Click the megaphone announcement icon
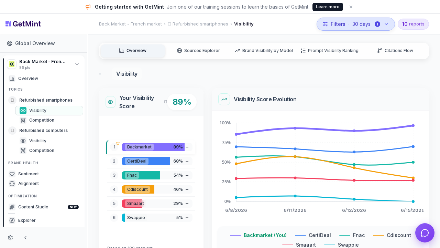The height and width of the screenshot is (248, 440). click(x=88, y=7)
